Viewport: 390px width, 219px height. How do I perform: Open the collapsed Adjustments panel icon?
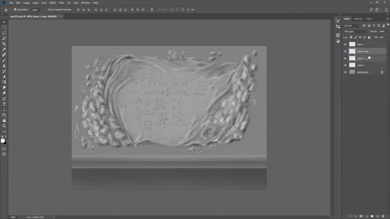(x=338, y=41)
